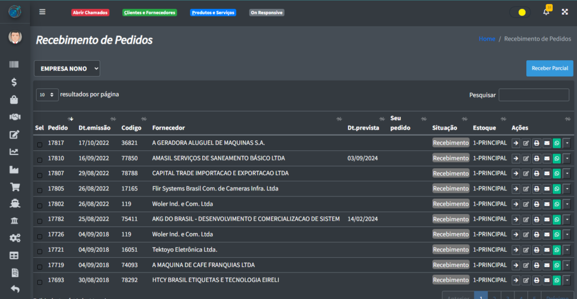Open the shopping cart sidebar icon
This screenshot has height=299, width=577.
click(15, 187)
